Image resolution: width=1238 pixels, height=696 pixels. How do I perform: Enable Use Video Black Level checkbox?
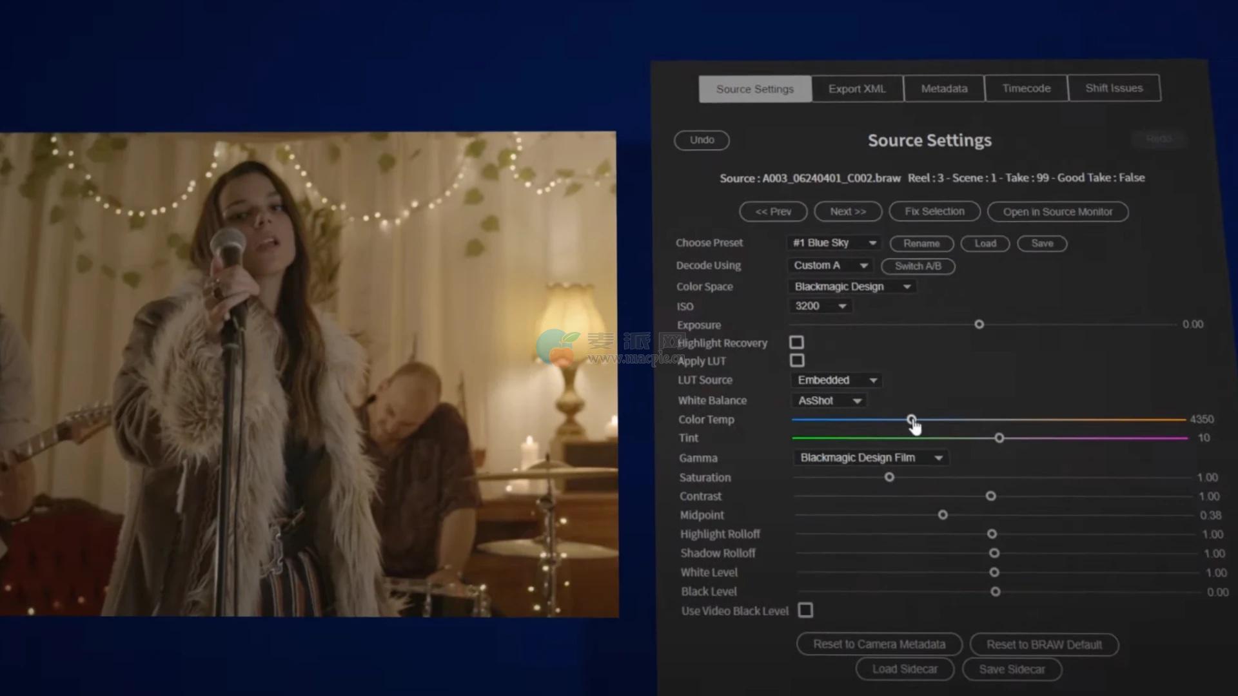(x=805, y=610)
